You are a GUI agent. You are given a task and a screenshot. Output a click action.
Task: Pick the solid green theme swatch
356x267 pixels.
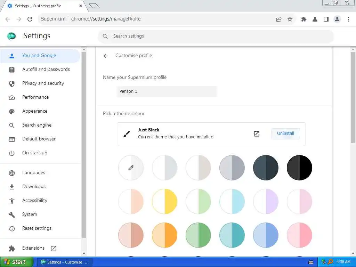[x=199, y=235]
